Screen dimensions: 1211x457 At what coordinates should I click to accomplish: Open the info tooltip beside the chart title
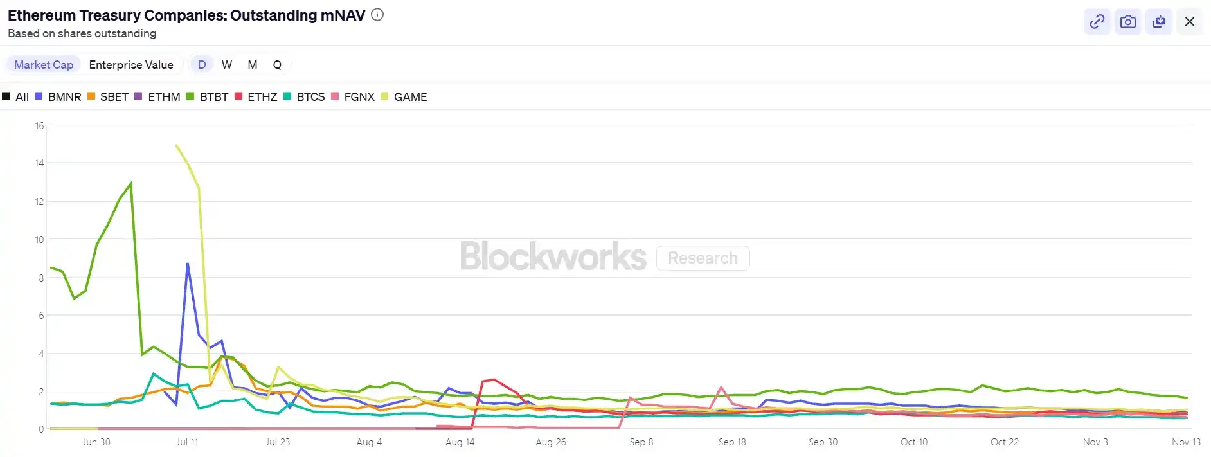pos(377,15)
